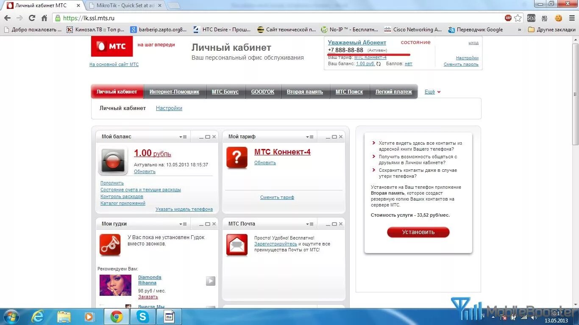Click the выход link
This screenshot has height=325, width=579.
473,43
